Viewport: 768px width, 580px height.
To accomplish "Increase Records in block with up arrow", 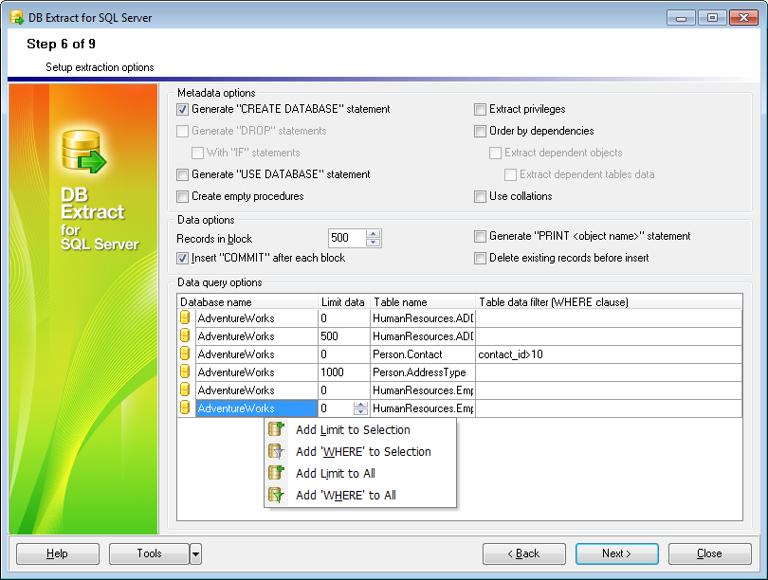I will 374,234.
